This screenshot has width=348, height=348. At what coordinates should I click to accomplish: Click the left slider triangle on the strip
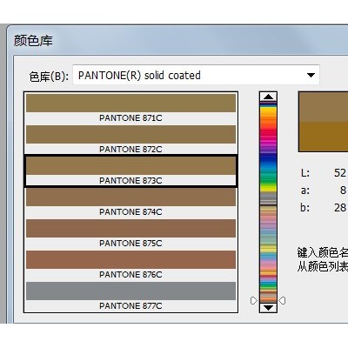point(254,300)
